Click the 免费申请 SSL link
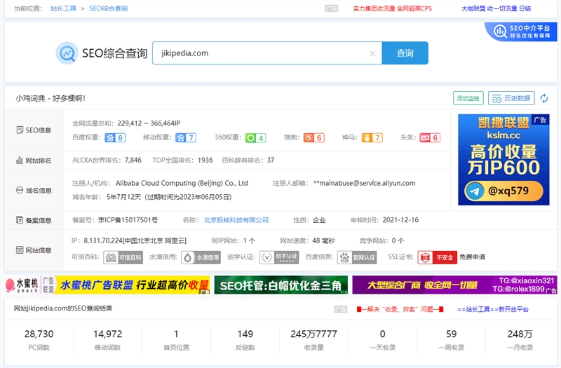The height and width of the screenshot is (368, 561). point(472,257)
